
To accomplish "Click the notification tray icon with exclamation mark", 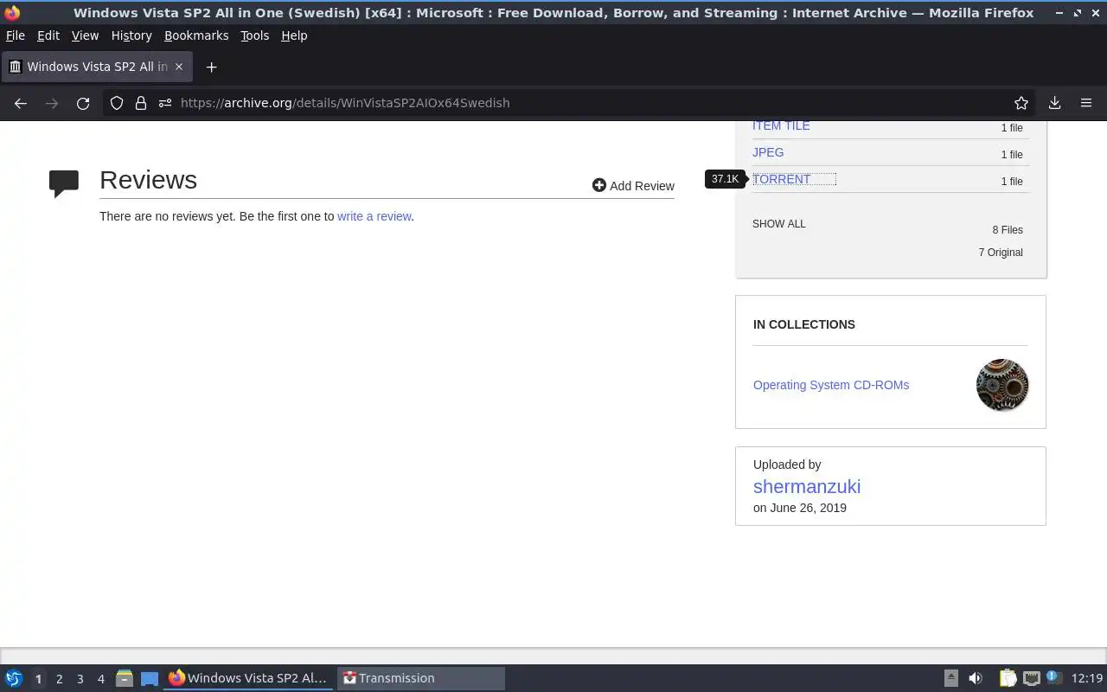I will 1053,677.
